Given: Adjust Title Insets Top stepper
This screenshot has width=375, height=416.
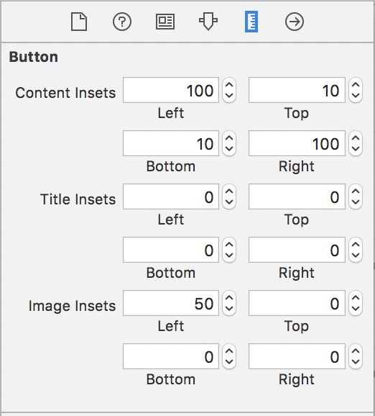Looking at the screenshot, I should point(356,196).
